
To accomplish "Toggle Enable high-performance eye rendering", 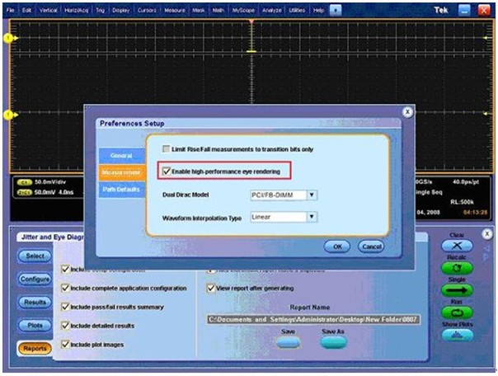I will 168,172.
